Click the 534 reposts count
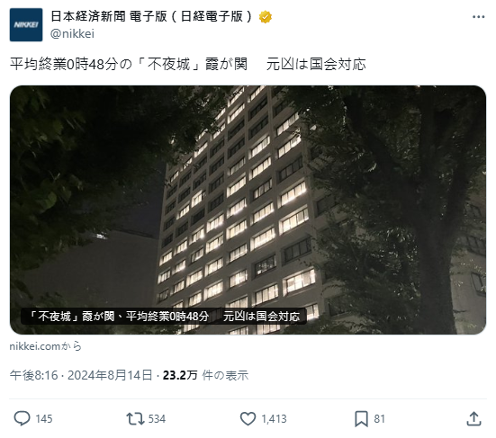 [157, 419]
